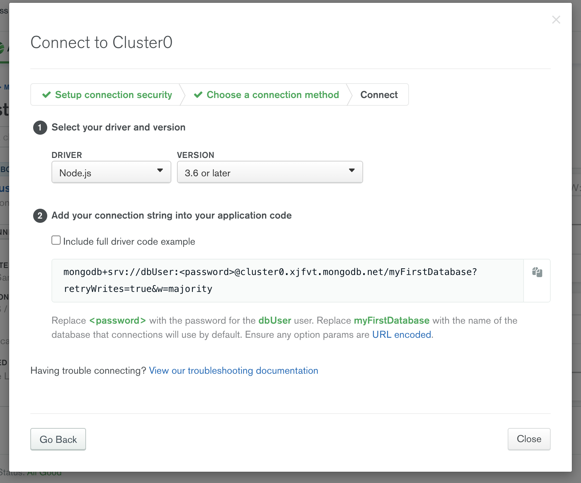Screen dimensions: 581x483
Task: Open the Version dropdown showing 3.6 or later
Action: coord(270,172)
